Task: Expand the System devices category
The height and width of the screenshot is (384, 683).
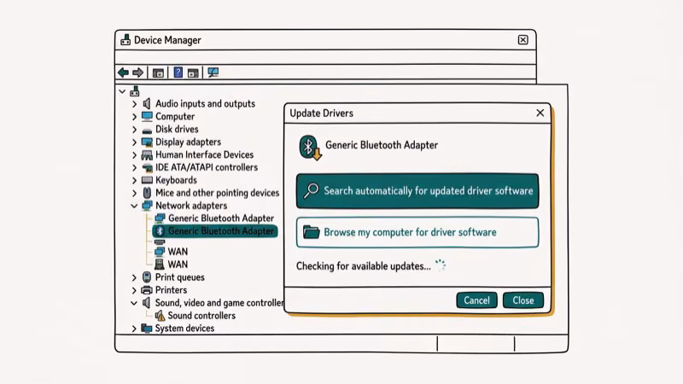Action: click(134, 329)
